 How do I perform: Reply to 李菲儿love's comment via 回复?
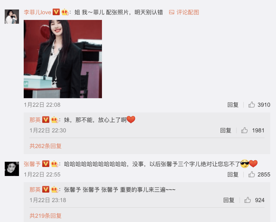pyautogui.click(x=233, y=105)
